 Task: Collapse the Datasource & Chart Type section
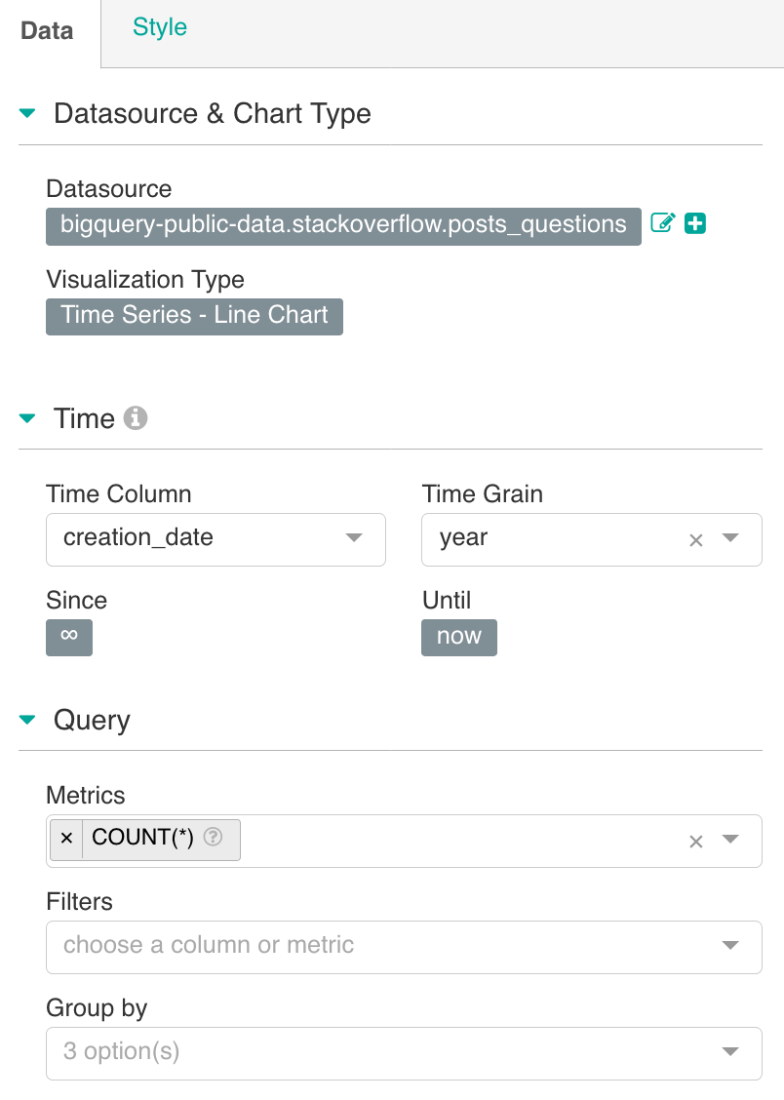pos(28,114)
